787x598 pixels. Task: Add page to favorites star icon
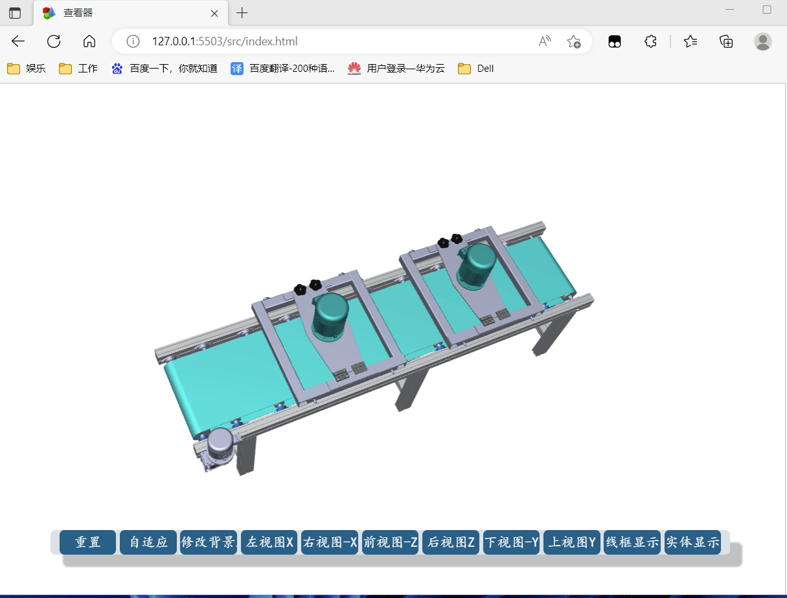click(573, 41)
